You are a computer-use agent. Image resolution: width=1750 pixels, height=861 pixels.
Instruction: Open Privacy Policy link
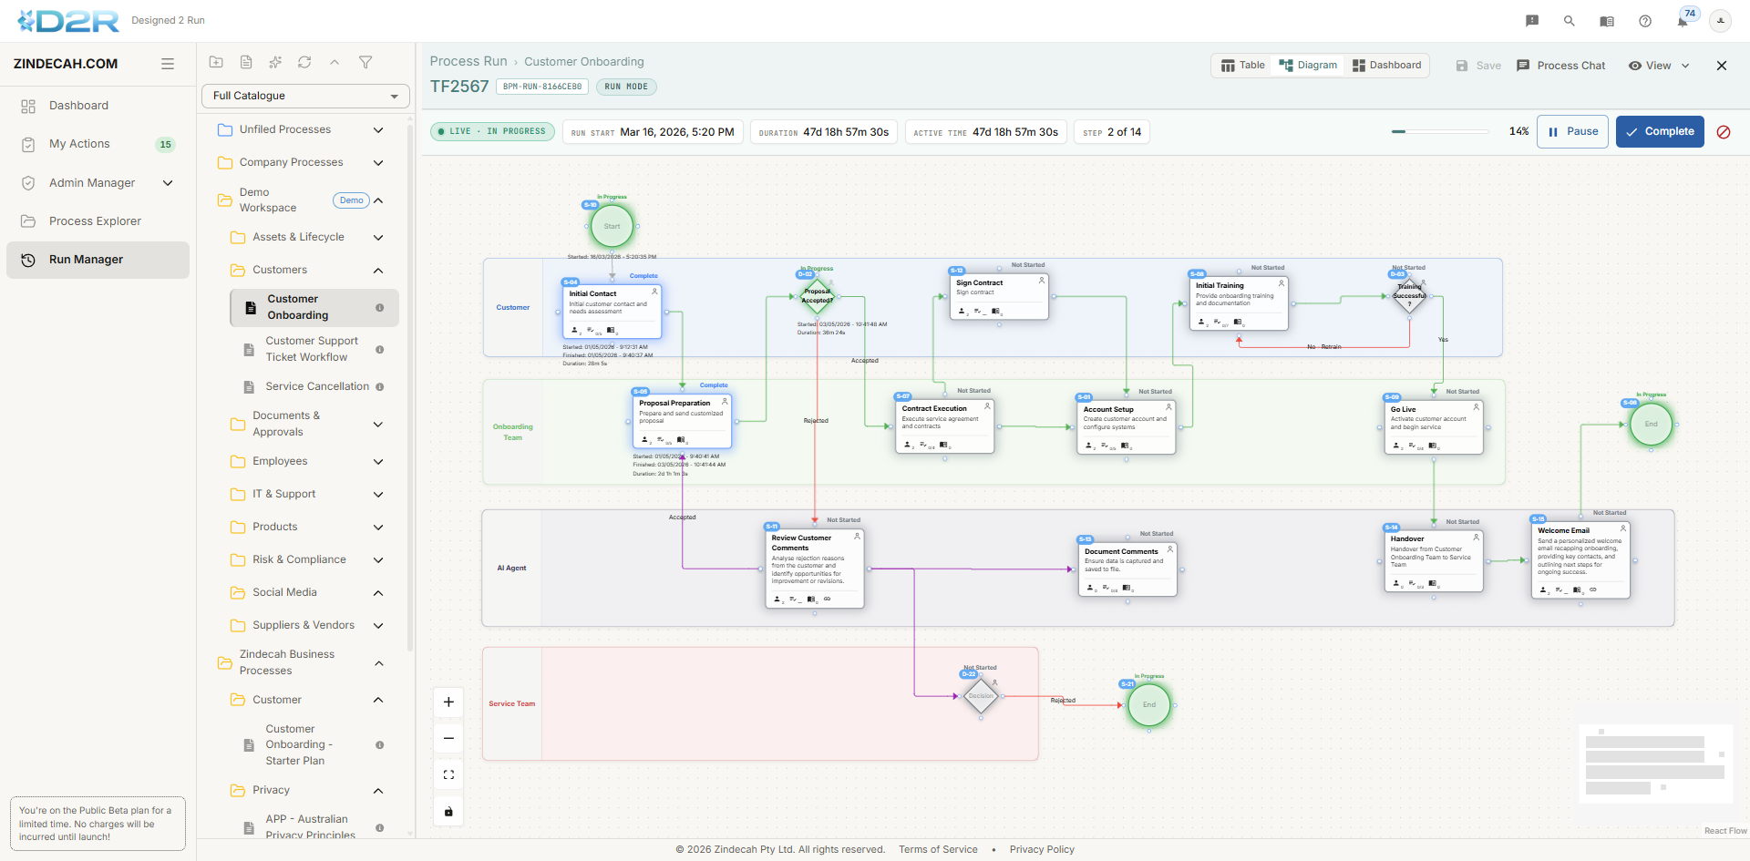pos(1042,850)
